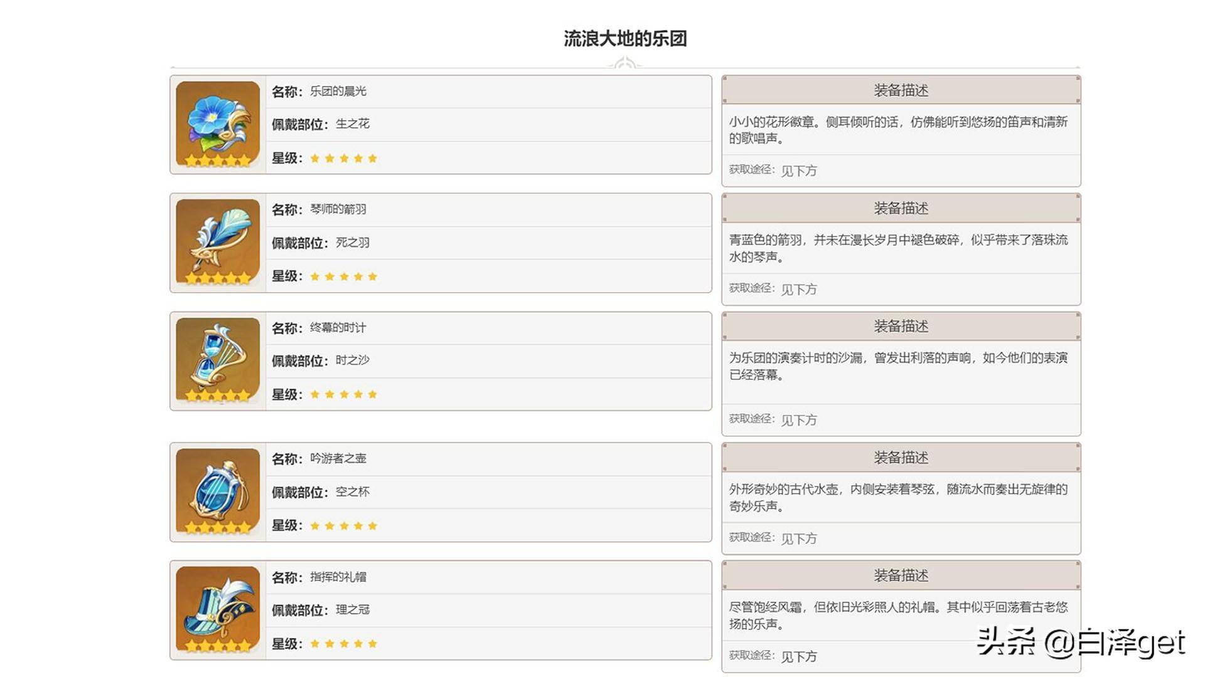Click the slot value 生之花
This screenshot has height=677, width=1205.
(x=353, y=124)
